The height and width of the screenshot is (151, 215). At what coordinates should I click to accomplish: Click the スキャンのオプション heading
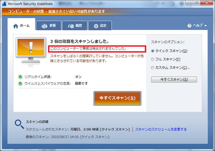(168, 42)
